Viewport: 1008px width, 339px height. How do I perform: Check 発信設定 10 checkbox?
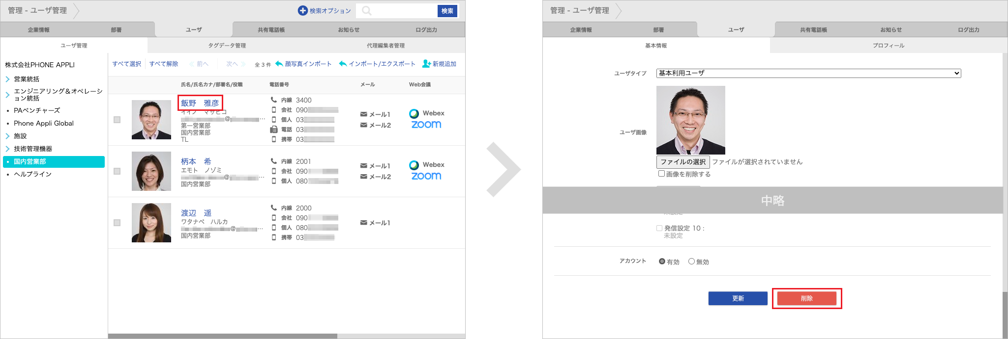(x=659, y=228)
